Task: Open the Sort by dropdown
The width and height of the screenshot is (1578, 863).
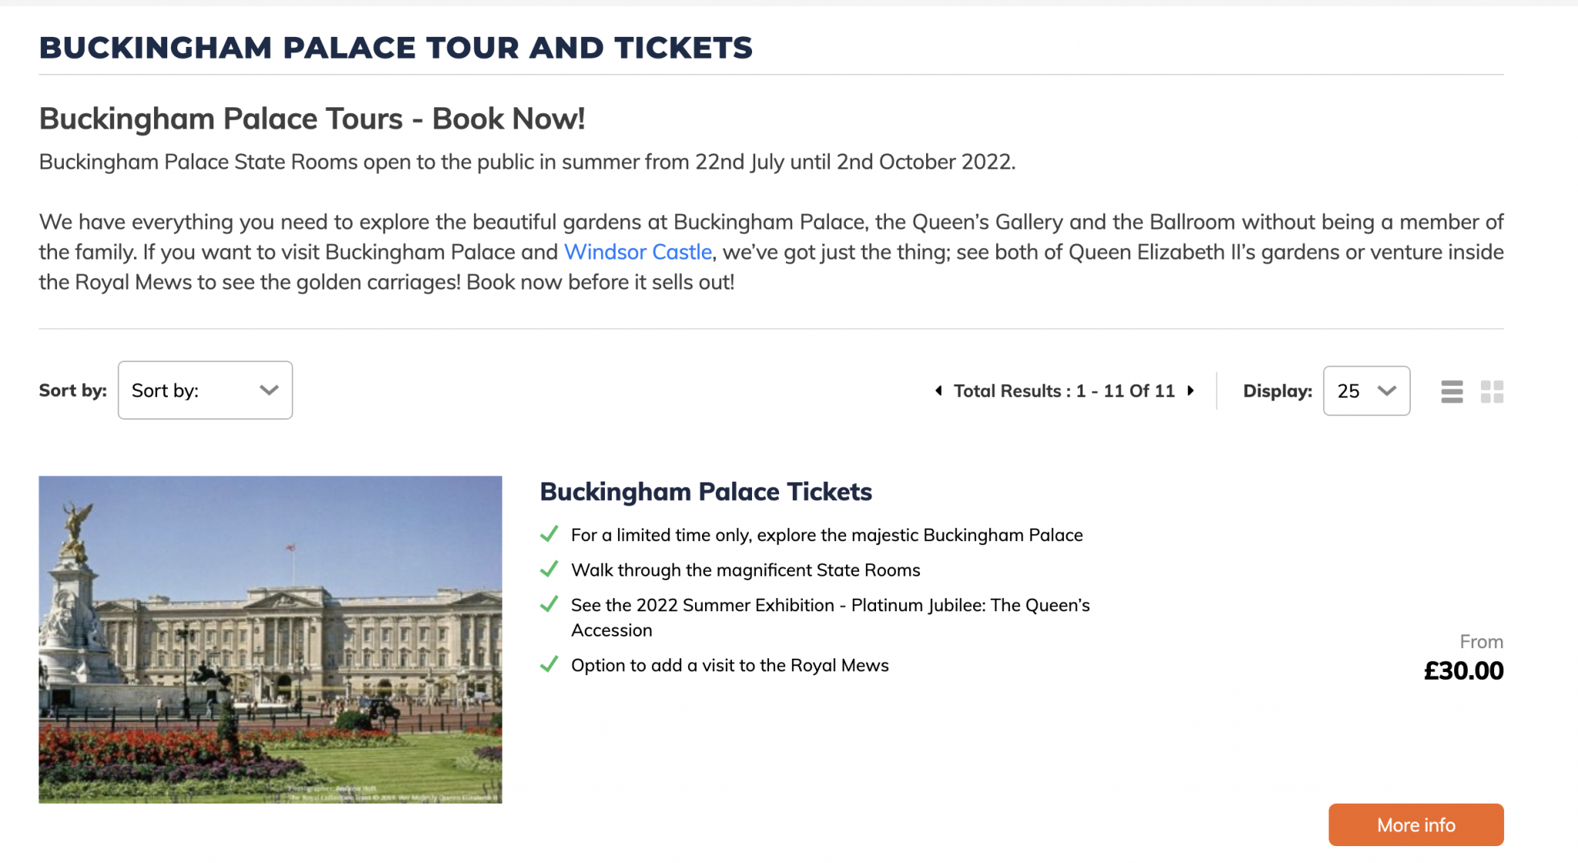Action: 205,391
